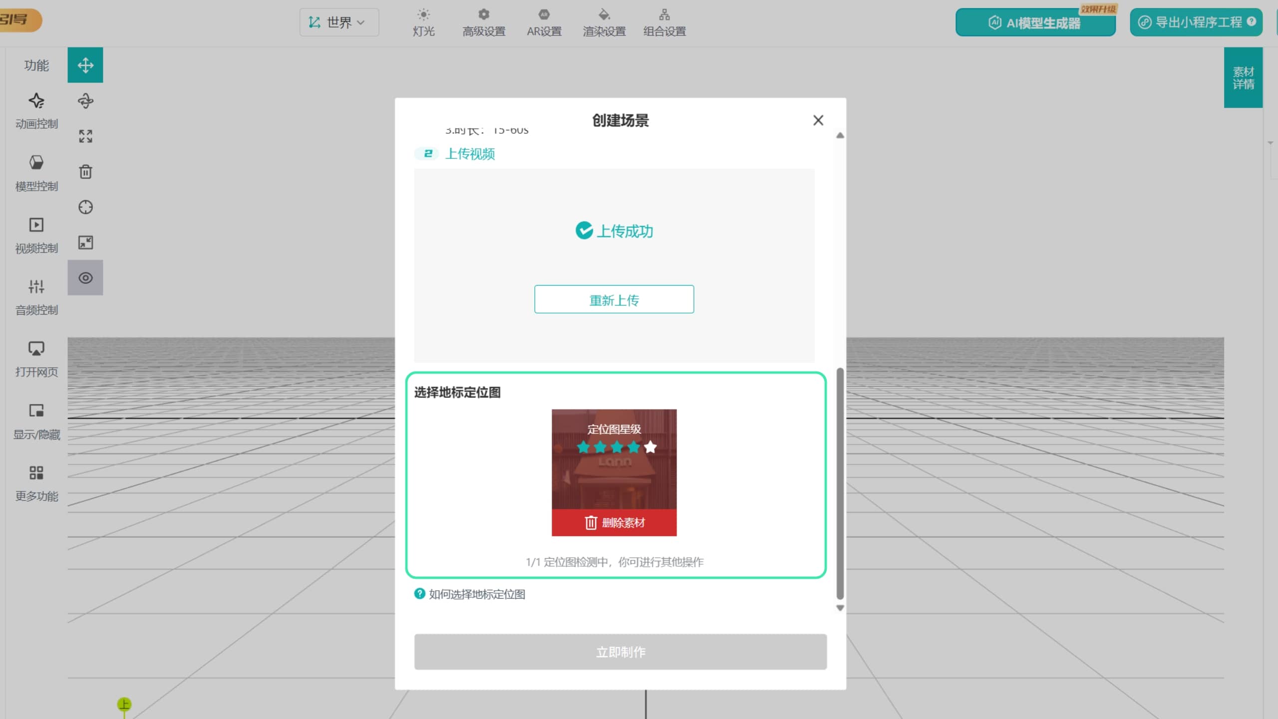Click the dialog scroll-down arrow
Viewport: 1278px width, 719px height.
coord(840,608)
